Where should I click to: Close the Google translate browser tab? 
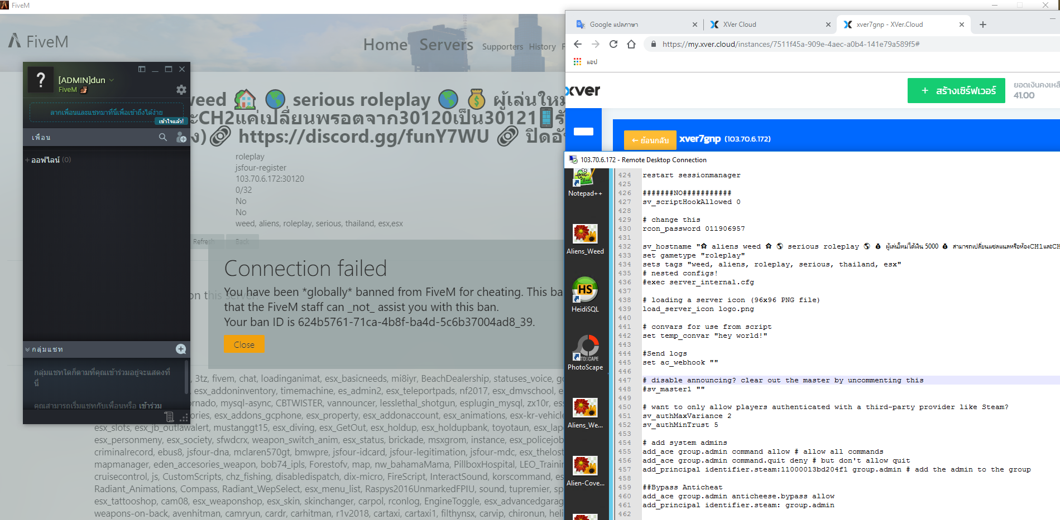point(694,25)
